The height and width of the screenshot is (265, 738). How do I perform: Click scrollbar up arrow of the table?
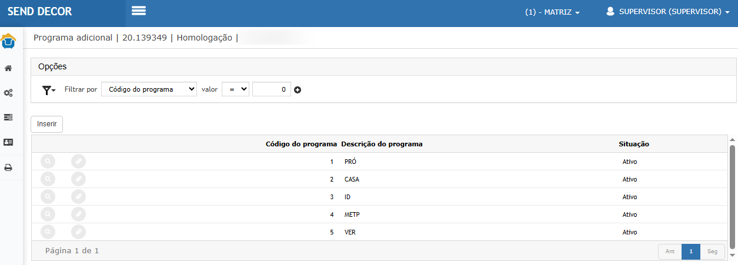pos(732,139)
